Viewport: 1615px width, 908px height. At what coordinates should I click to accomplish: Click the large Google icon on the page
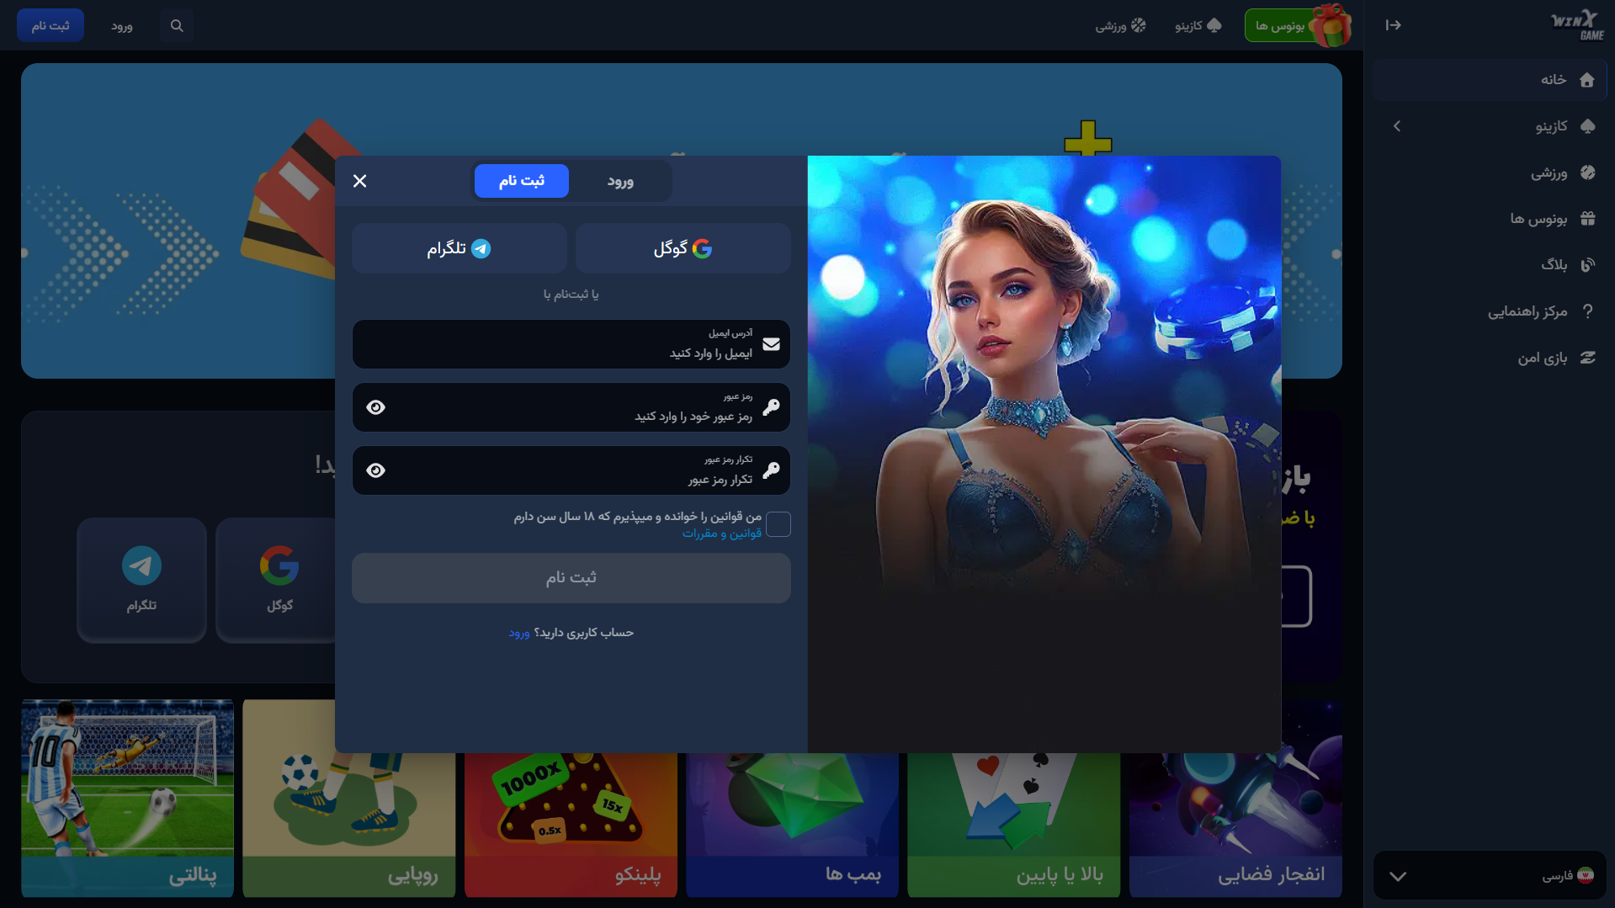[x=279, y=566]
